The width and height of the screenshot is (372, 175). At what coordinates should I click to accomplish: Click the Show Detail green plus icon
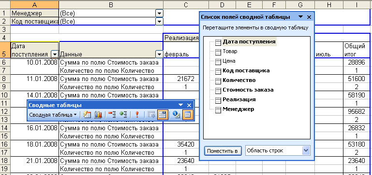point(123,115)
